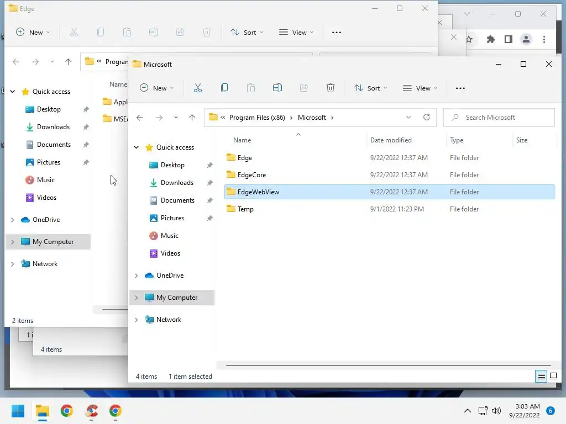The image size is (566, 424).
Task: Toggle Chrome side panel icon
Action: (509, 39)
